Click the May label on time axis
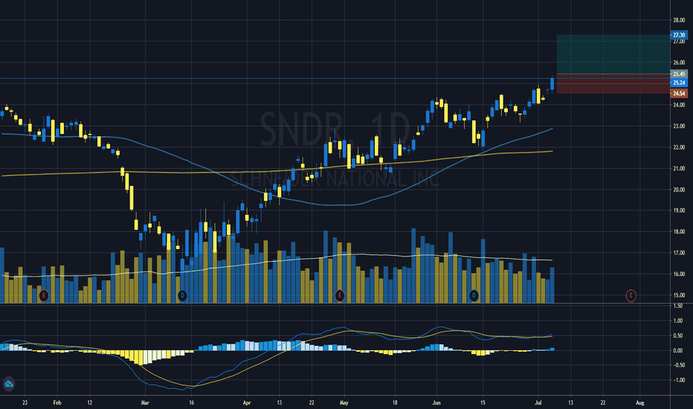Viewport: 693px width, 409px height. click(x=344, y=403)
